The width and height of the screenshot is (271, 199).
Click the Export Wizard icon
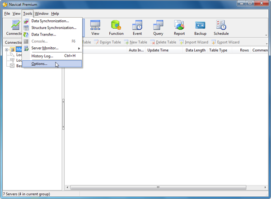point(214,42)
